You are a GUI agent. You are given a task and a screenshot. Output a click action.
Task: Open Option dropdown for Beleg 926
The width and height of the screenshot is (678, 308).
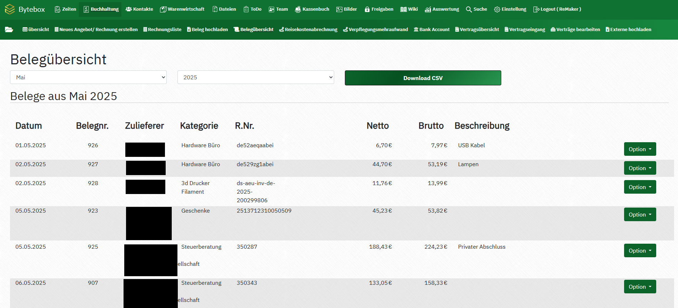pos(640,149)
